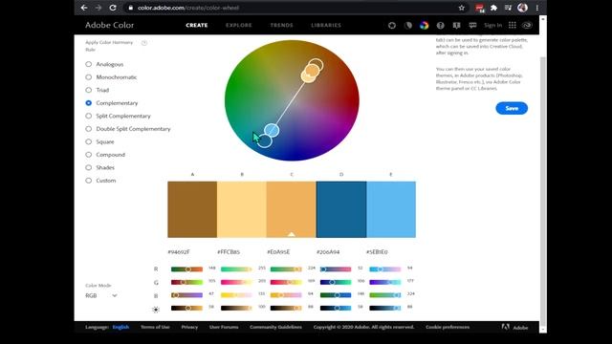Click the hex field #FFCB85
Screen dimensions: 612x344
[229, 252]
